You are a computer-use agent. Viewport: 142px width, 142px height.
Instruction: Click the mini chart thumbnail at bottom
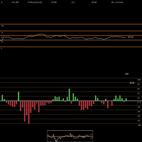(70, 136)
